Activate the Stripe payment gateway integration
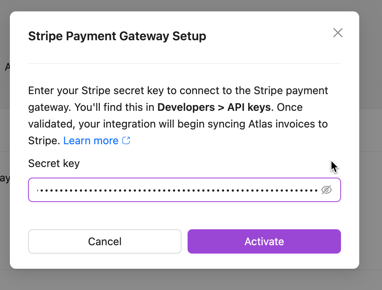Screen dimensions: 382x290 click(x=264, y=241)
